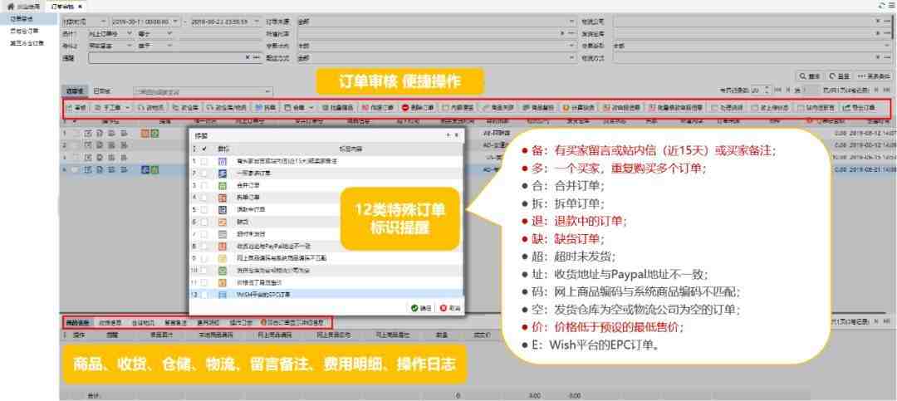The width and height of the screenshot is (897, 401).
Task: Click the red 址 tag icon in row 8
Action: point(223,246)
